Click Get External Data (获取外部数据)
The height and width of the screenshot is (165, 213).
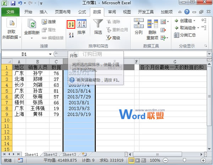[11, 29]
